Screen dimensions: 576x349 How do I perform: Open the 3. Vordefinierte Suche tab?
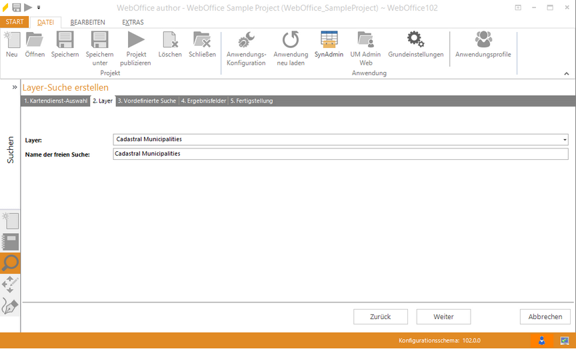coord(147,101)
